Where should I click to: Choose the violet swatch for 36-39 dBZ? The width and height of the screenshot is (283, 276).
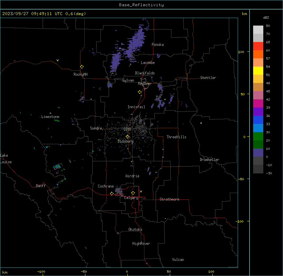coord(258,112)
